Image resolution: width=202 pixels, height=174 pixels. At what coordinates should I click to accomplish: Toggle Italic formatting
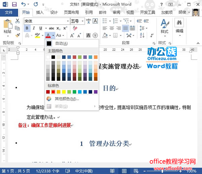click(34, 28)
